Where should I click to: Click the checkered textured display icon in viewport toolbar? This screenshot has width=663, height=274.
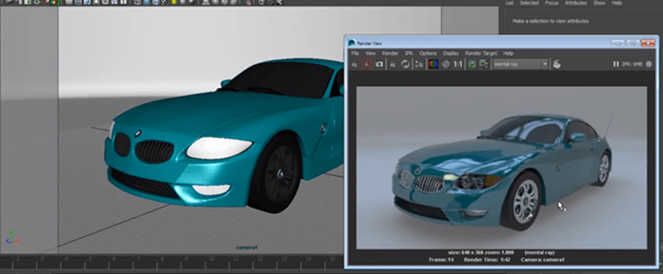point(165,3)
